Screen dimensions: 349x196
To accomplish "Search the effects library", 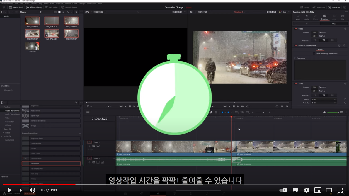I will tap(76, 103).
